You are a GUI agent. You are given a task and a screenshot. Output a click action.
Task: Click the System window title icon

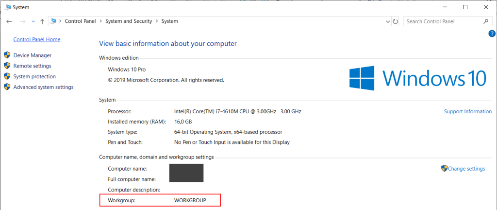pos(9,7)
